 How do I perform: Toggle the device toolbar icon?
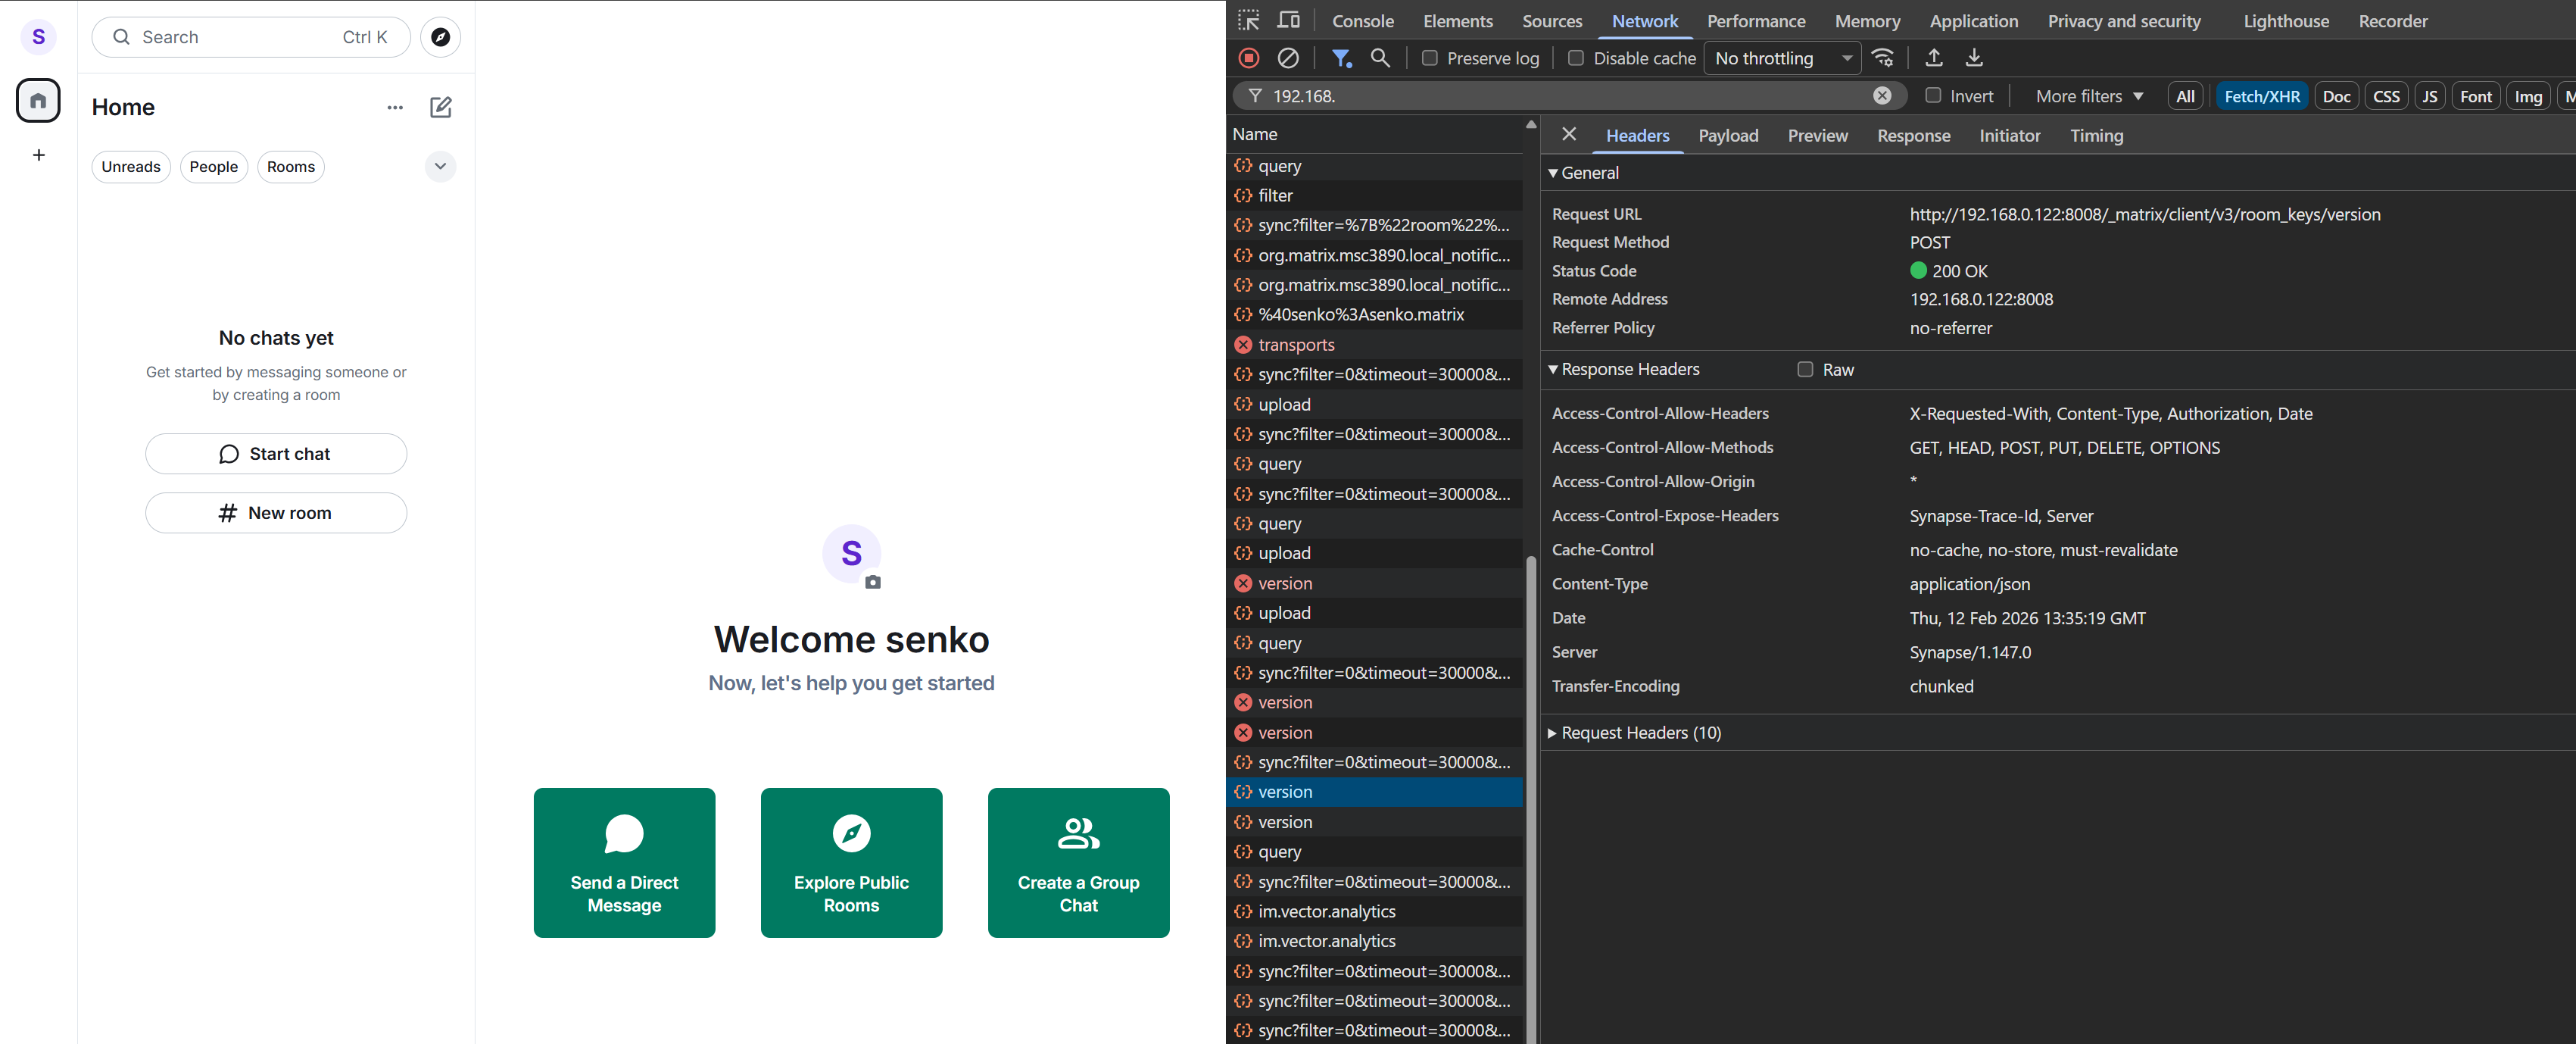tap(1289, 20)
